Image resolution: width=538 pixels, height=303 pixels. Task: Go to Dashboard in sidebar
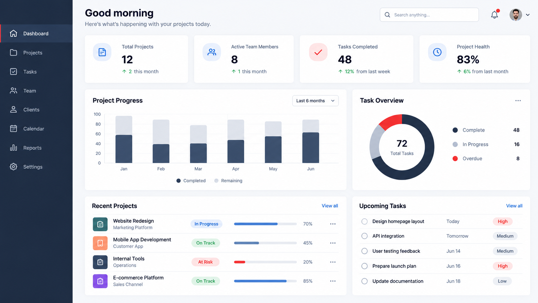(x=36, y=33)
